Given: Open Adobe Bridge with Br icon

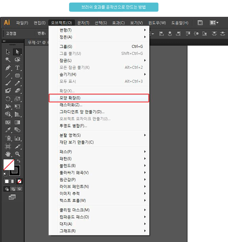Looking at the screenshot, I should [200, 23].
